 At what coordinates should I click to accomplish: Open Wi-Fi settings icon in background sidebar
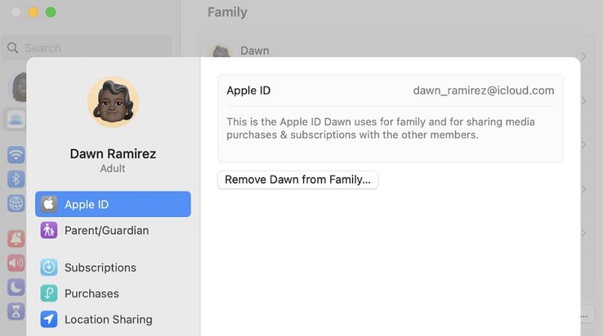point(16,155)
